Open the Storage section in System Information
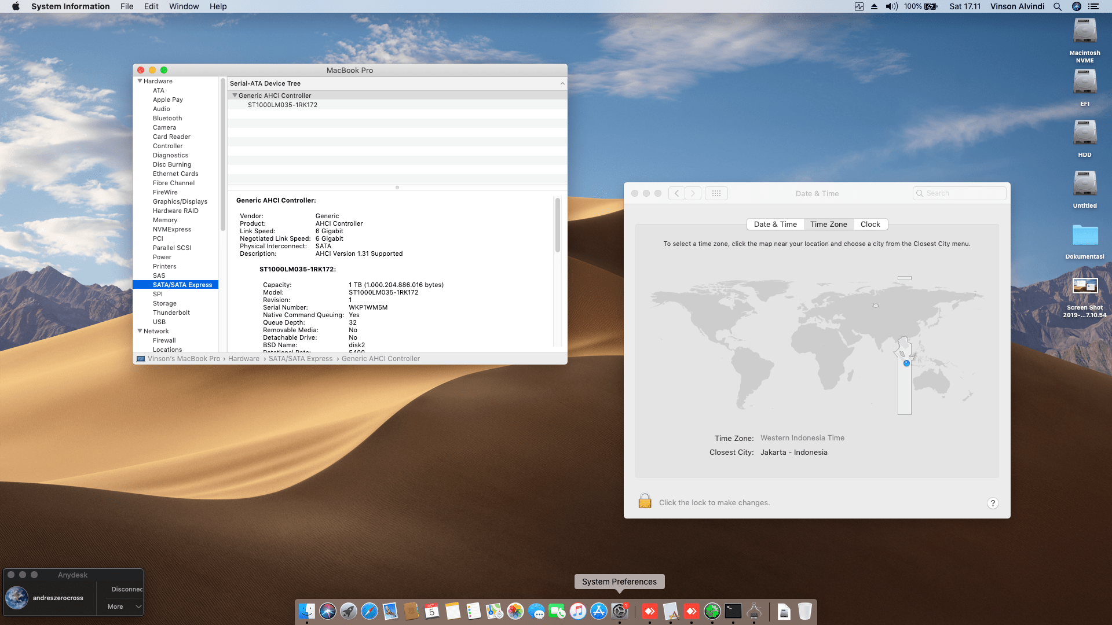 [x=165, y=303]
